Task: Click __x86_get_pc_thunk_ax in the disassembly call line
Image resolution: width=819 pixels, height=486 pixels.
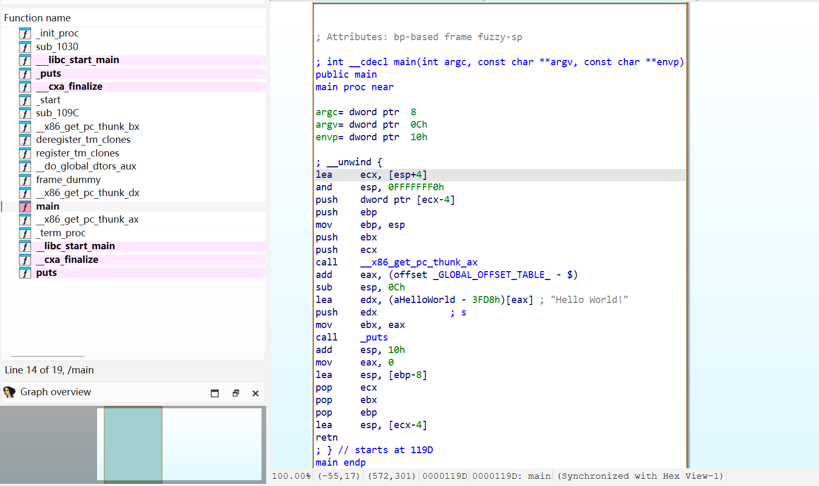Action: pyautogui.click(x=419, y=262)
